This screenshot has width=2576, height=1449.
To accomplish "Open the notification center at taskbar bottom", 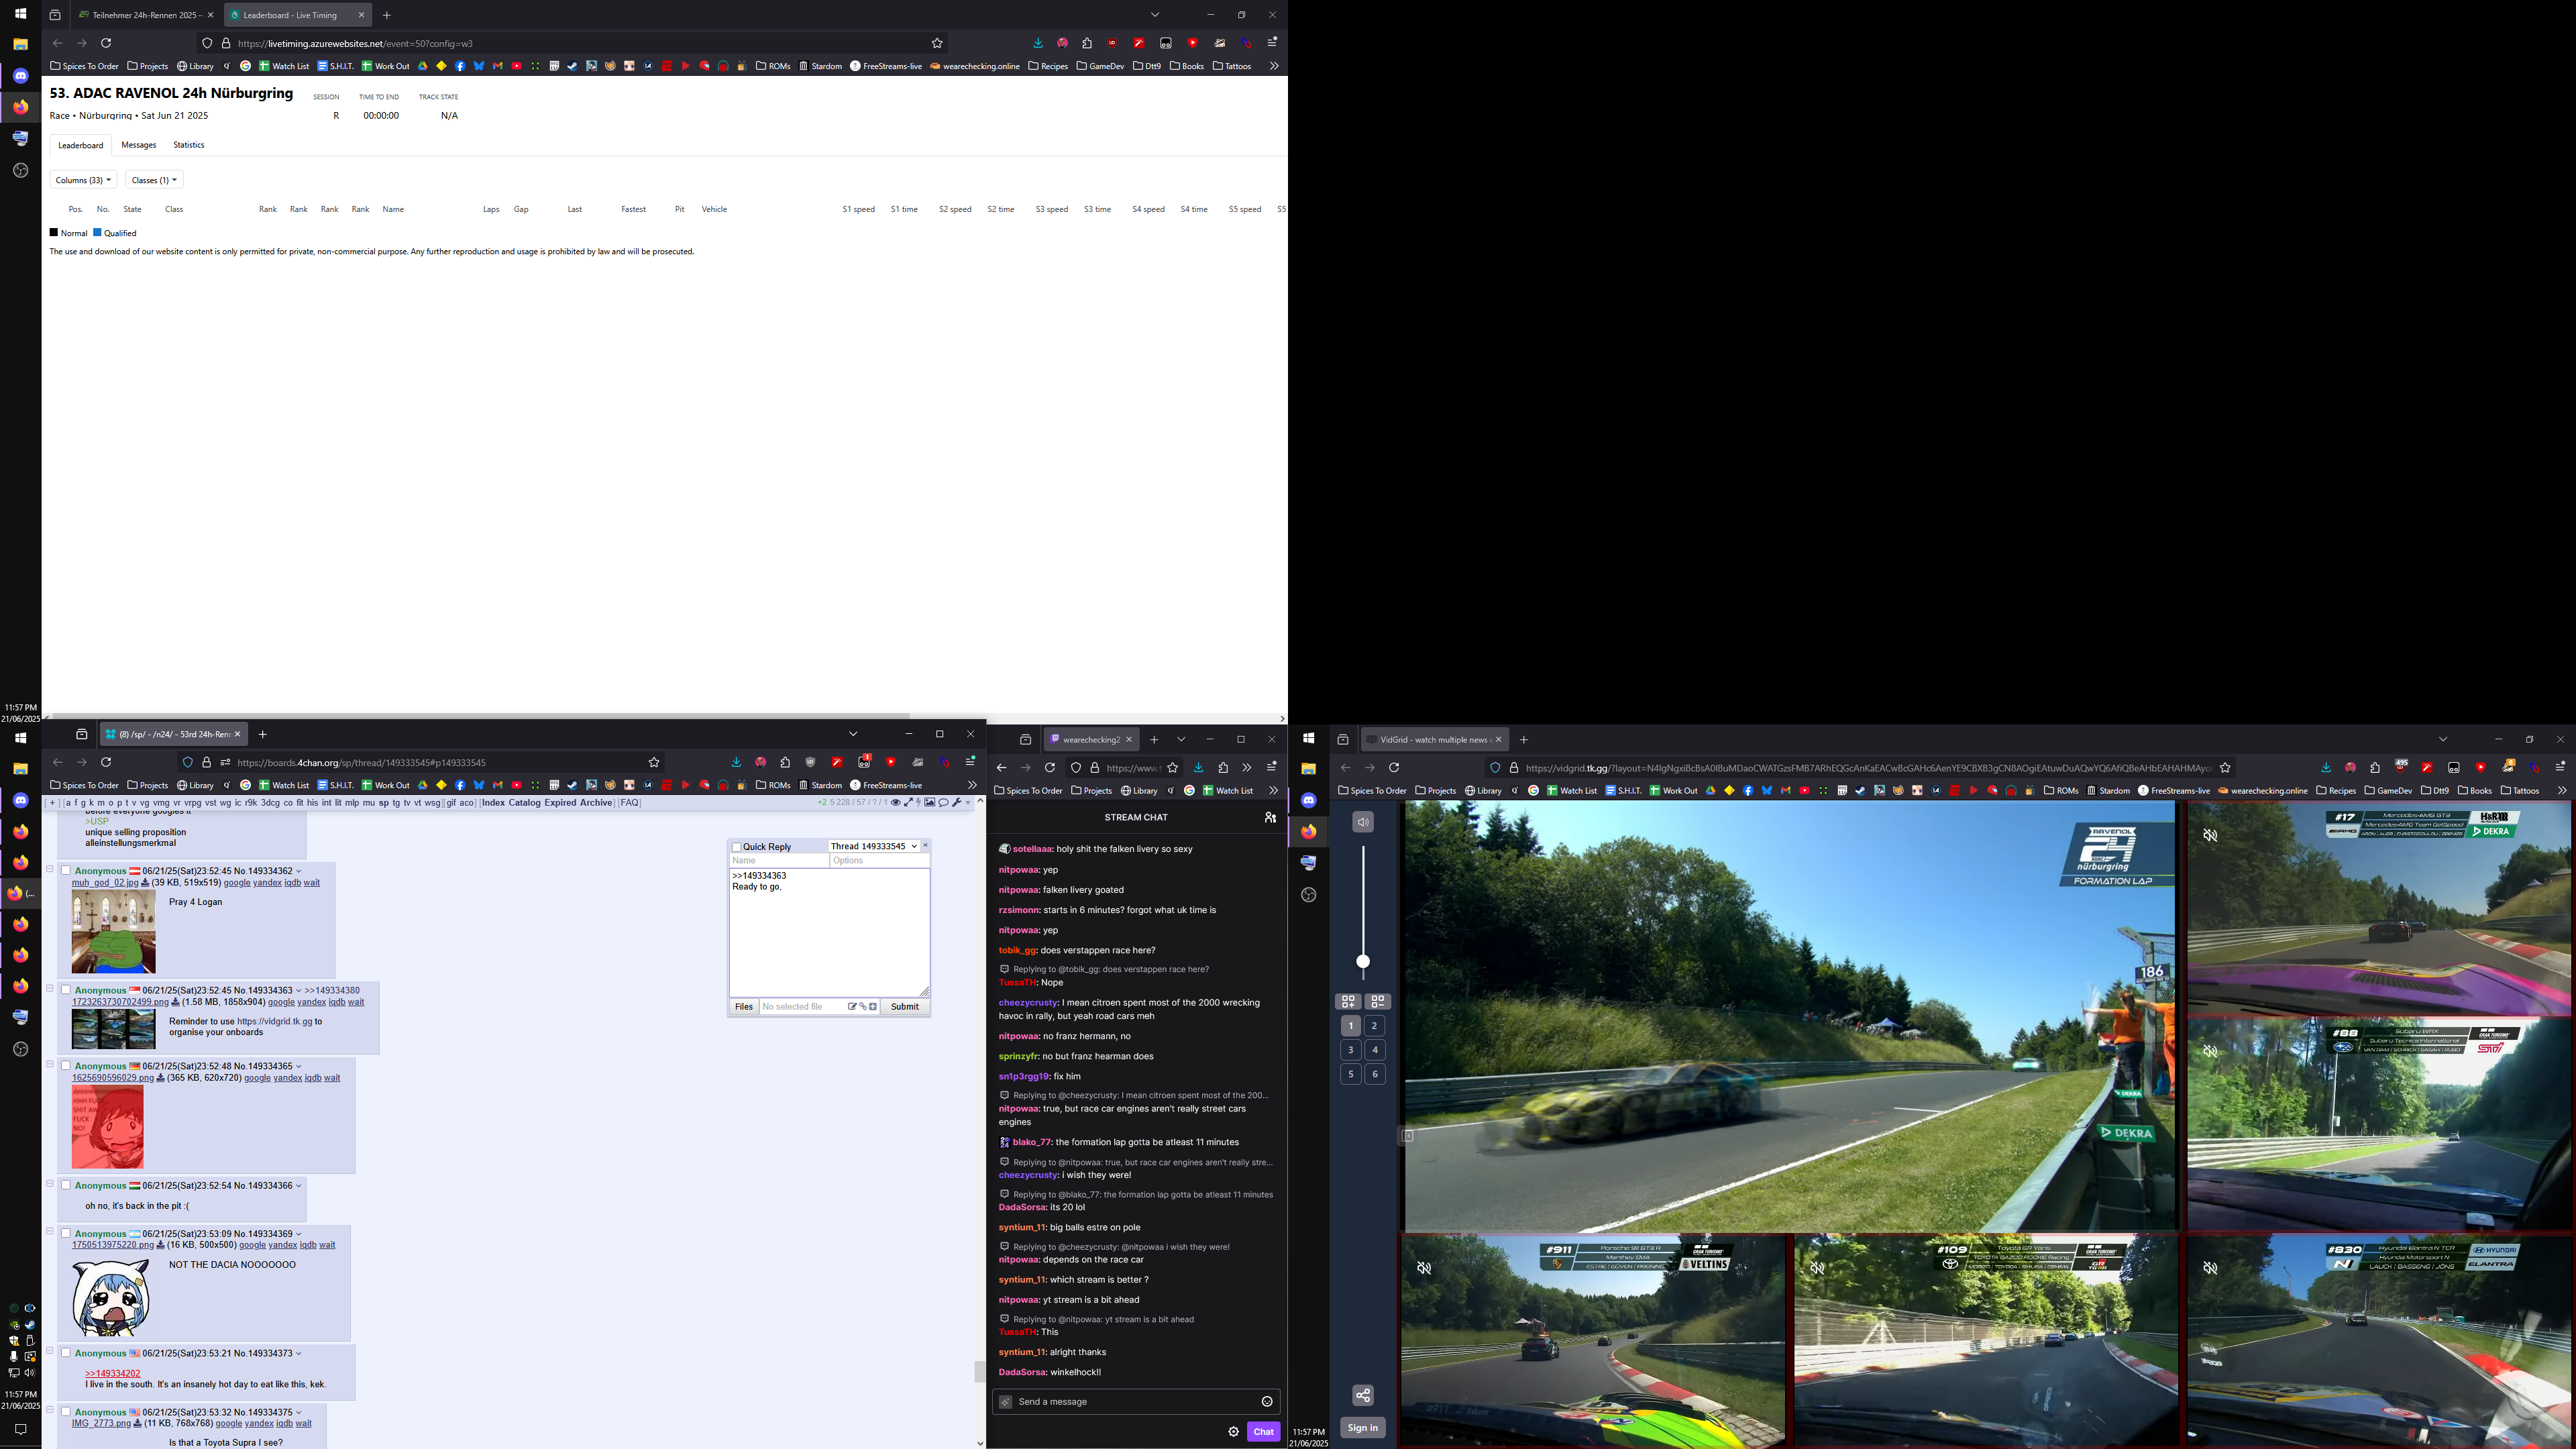I will coord(21,1429).
